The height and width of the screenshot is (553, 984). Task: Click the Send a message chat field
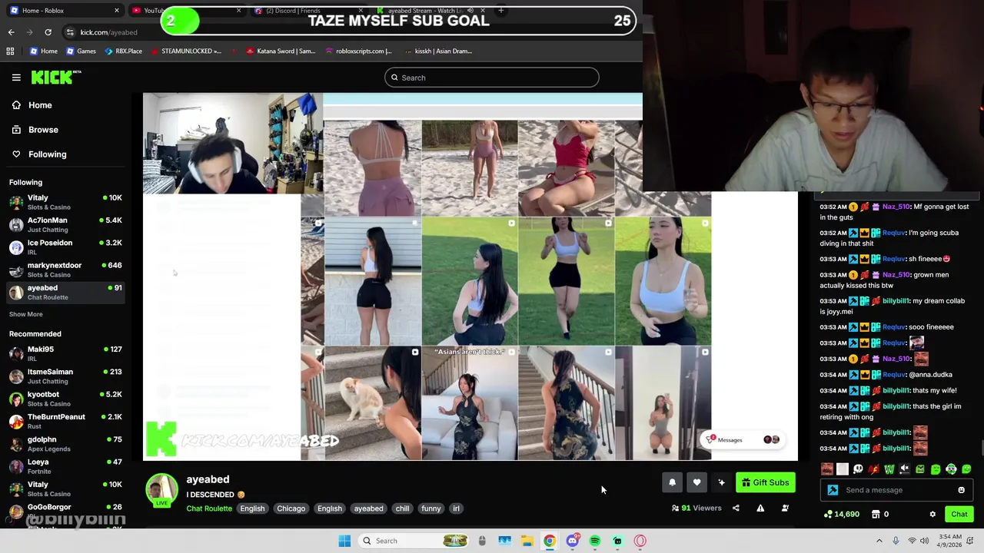pos(898,490)
